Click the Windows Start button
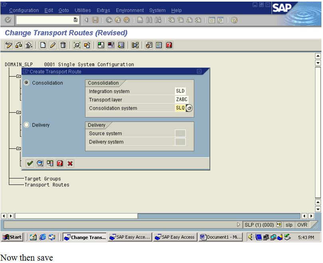 tap(12, 237)
